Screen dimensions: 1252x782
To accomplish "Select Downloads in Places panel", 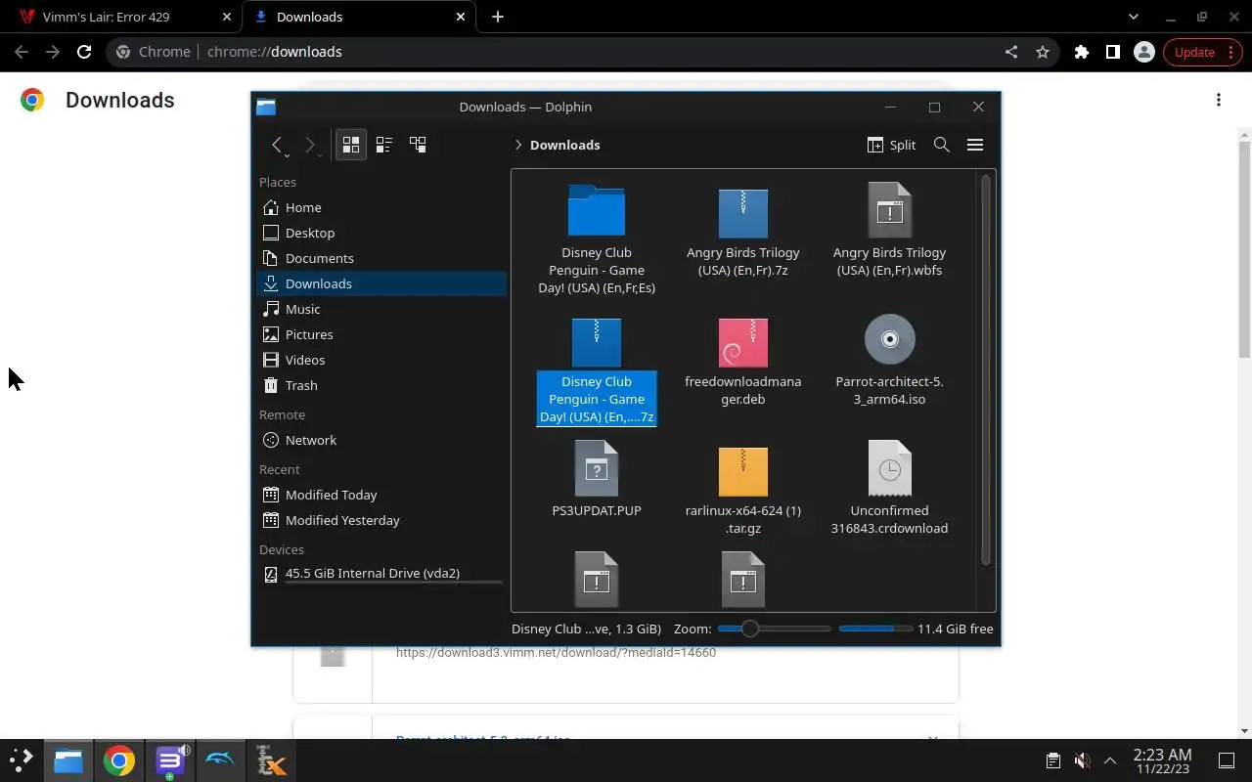I will point(381,283).
